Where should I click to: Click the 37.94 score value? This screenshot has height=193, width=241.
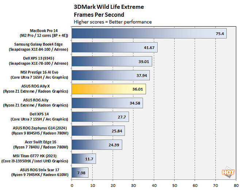(x=142, y=76)
